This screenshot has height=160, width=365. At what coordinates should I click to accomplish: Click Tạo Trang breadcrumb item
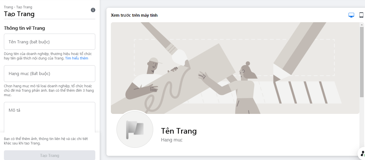tap(24, 7)
